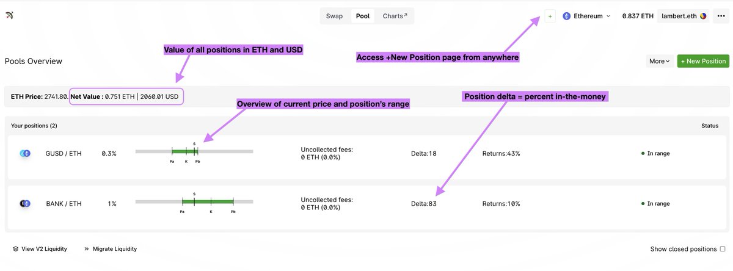The height and width of the screenshot is (271, 733).
Task: Open the Charts tab
Action: tap(395, 16)
